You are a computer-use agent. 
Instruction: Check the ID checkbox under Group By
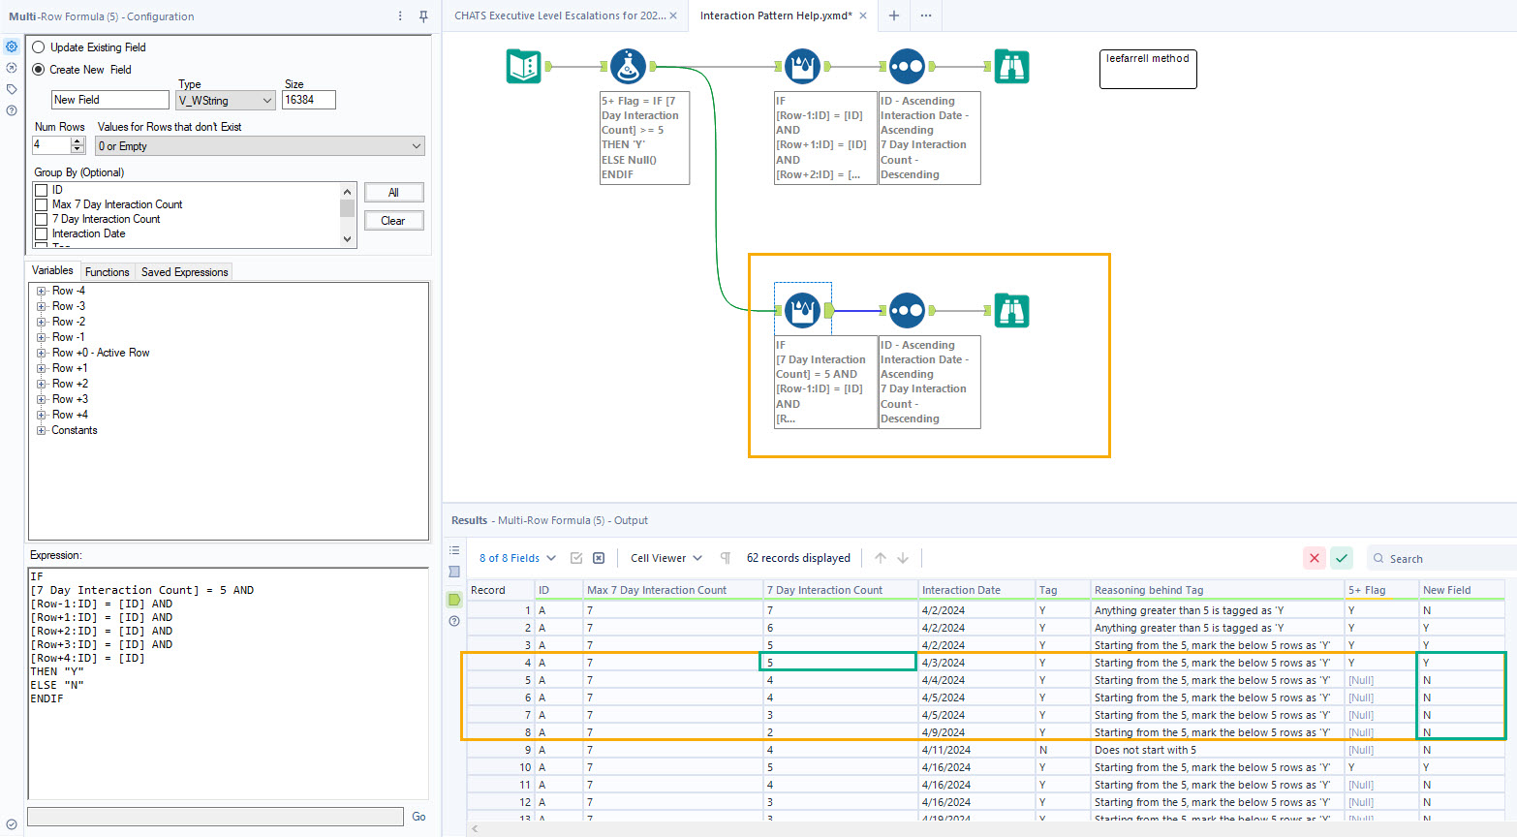(41, 189)
